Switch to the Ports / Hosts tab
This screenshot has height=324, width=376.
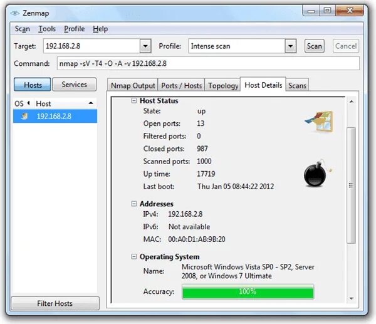181,86
